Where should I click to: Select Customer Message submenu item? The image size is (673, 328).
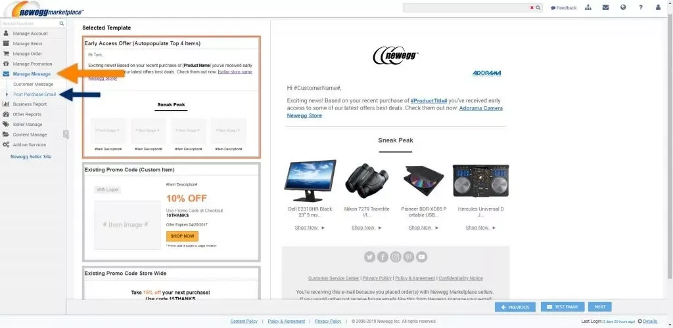[33, 85]
